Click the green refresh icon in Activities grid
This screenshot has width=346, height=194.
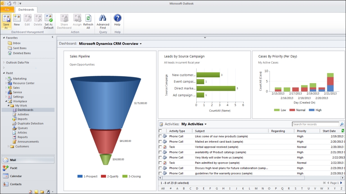[343, 131]
